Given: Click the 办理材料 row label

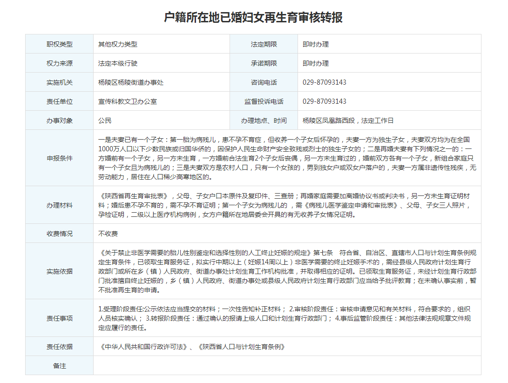Looking at the screenshot, I should pyautogui.click(x=59, y=205).
